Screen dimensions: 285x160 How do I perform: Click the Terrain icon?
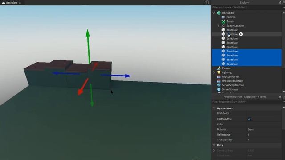click(x=224, y=21)
